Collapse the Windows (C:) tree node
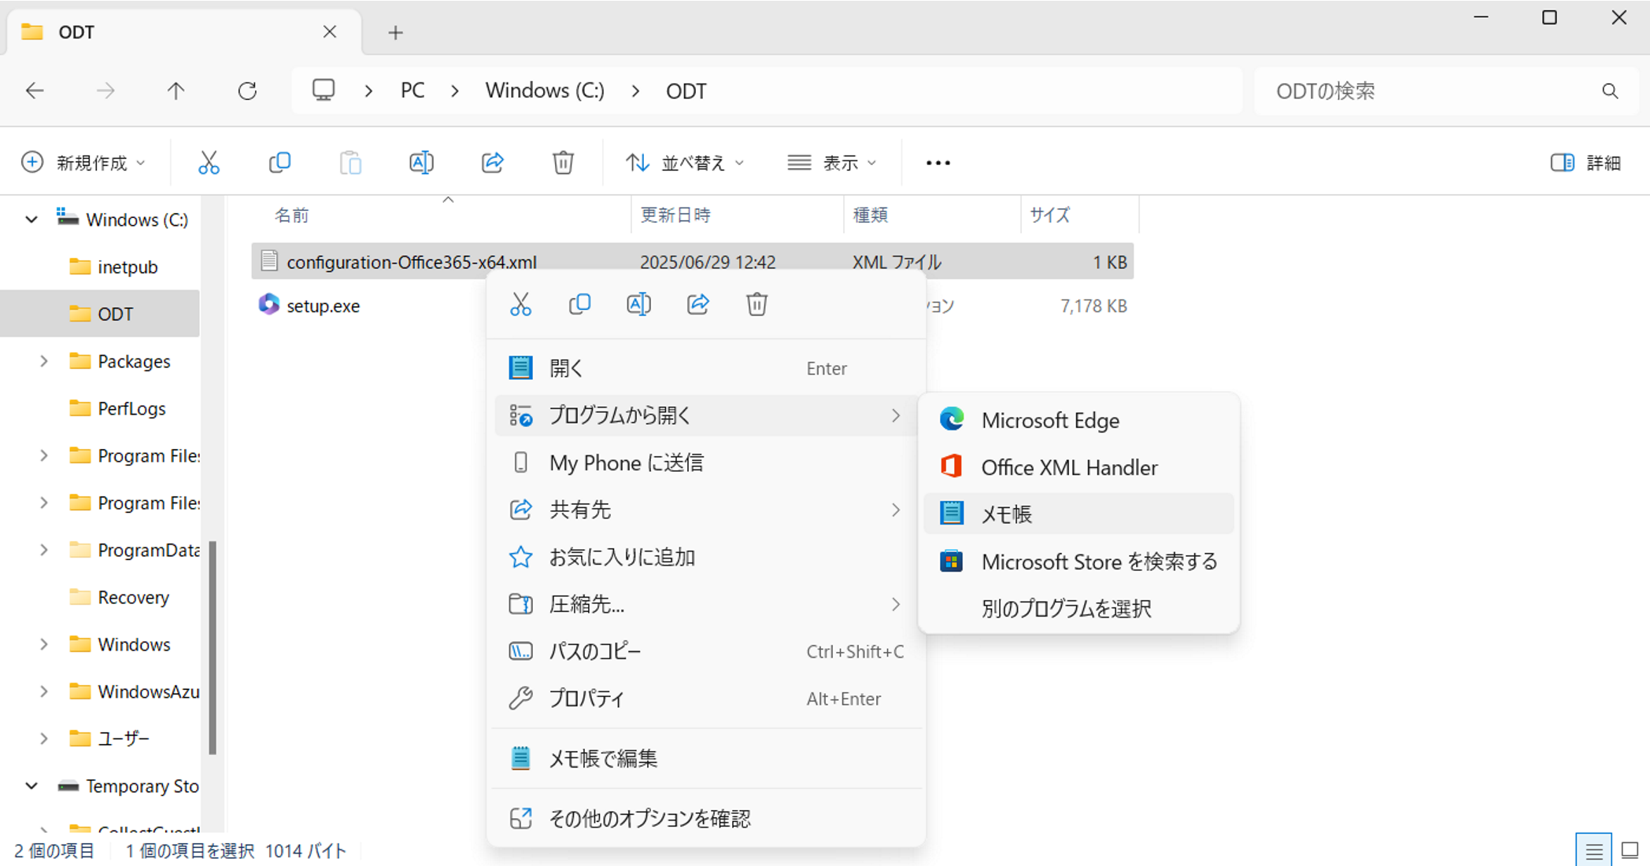 coord(31,219)
